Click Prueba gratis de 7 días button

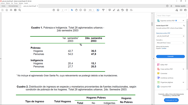[171, 100]
